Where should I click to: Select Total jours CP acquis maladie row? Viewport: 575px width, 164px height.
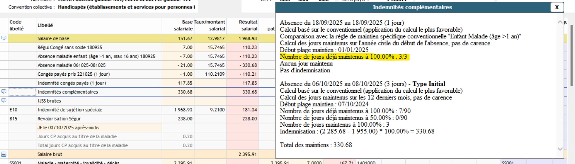click(83, 145)
